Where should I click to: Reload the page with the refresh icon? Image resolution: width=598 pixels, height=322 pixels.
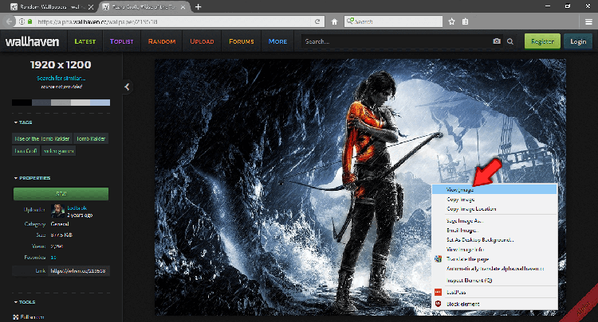(x=317, y=21)
